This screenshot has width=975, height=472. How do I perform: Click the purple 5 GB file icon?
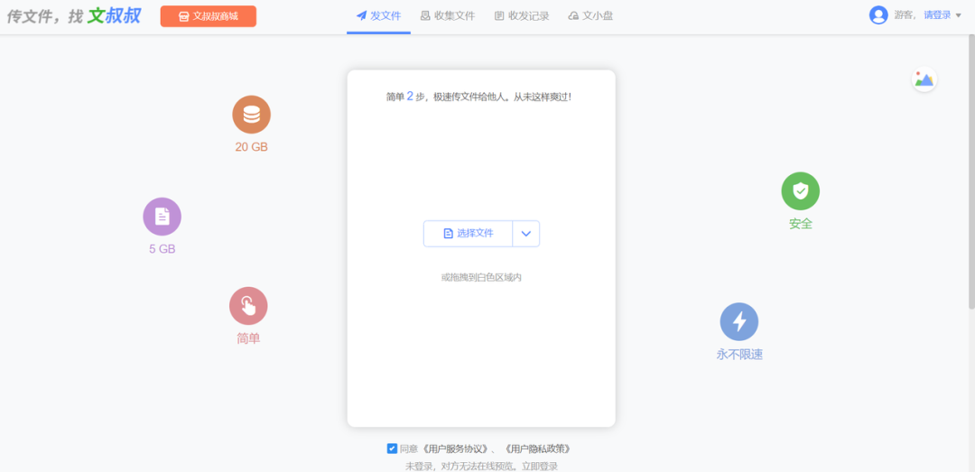tap(162, 217)
